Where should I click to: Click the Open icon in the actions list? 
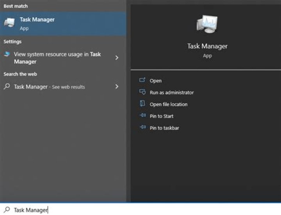click(x=142, y=81)
